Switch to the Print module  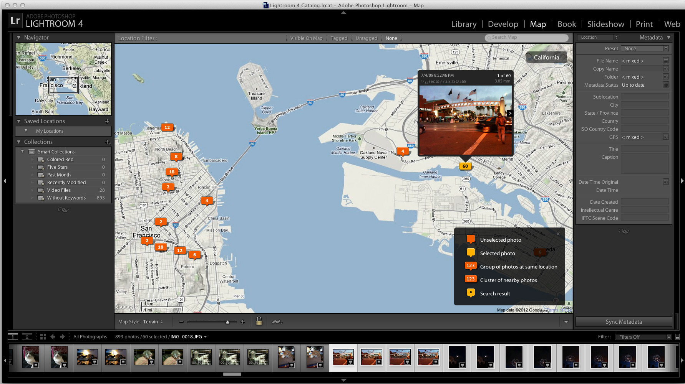[x=644, y=24]
